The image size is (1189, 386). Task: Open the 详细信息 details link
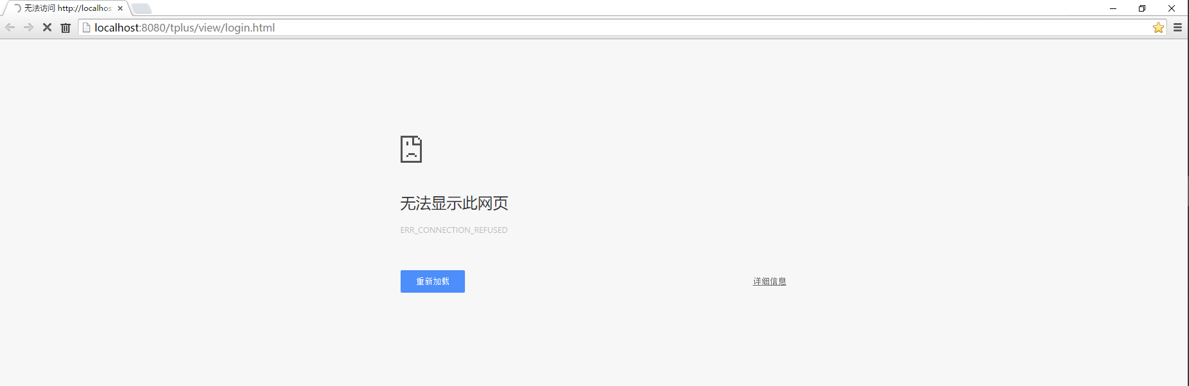pyautogui.click(x=770, y=282)
